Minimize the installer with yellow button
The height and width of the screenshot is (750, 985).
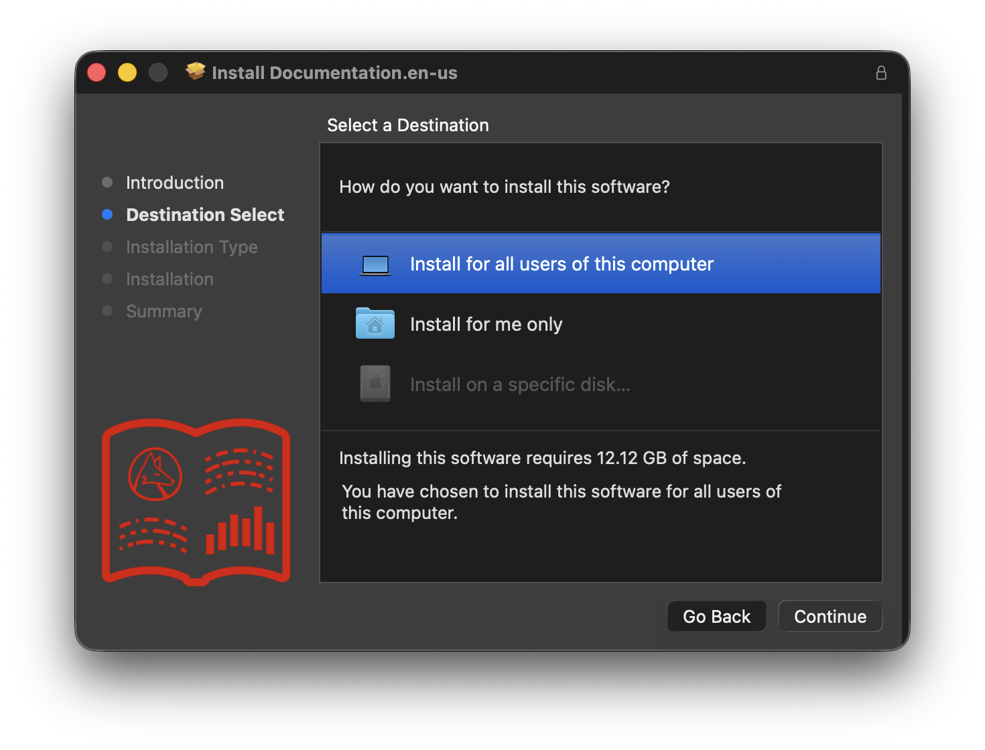click(x=127, y=72)
